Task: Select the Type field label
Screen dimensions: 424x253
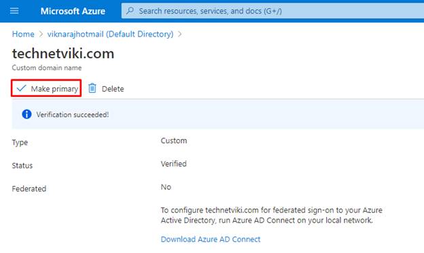Action: pyautogui.click(x=20, y=142)
